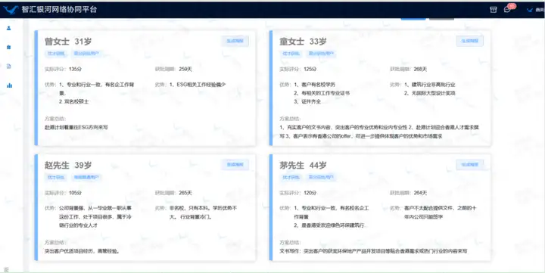The width and height of the screenshot is (545, 273).
Task: Click generate button on 曾女士 card
Action: 235,41
